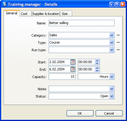
Task: Expand the Notes dropdown
Action: click(x=112, y=89)
